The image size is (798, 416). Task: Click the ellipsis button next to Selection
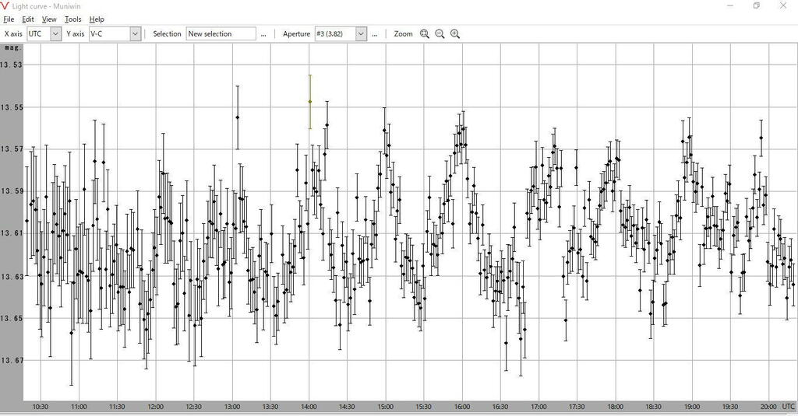[x=263, y=34]
